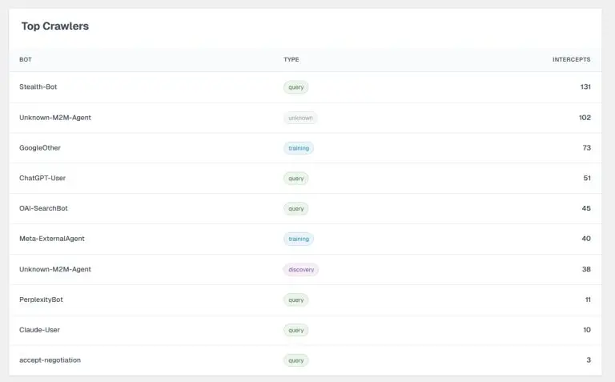
Task: Click Unknown-M2M-Agent with discovery type
Action: (55, 269)
